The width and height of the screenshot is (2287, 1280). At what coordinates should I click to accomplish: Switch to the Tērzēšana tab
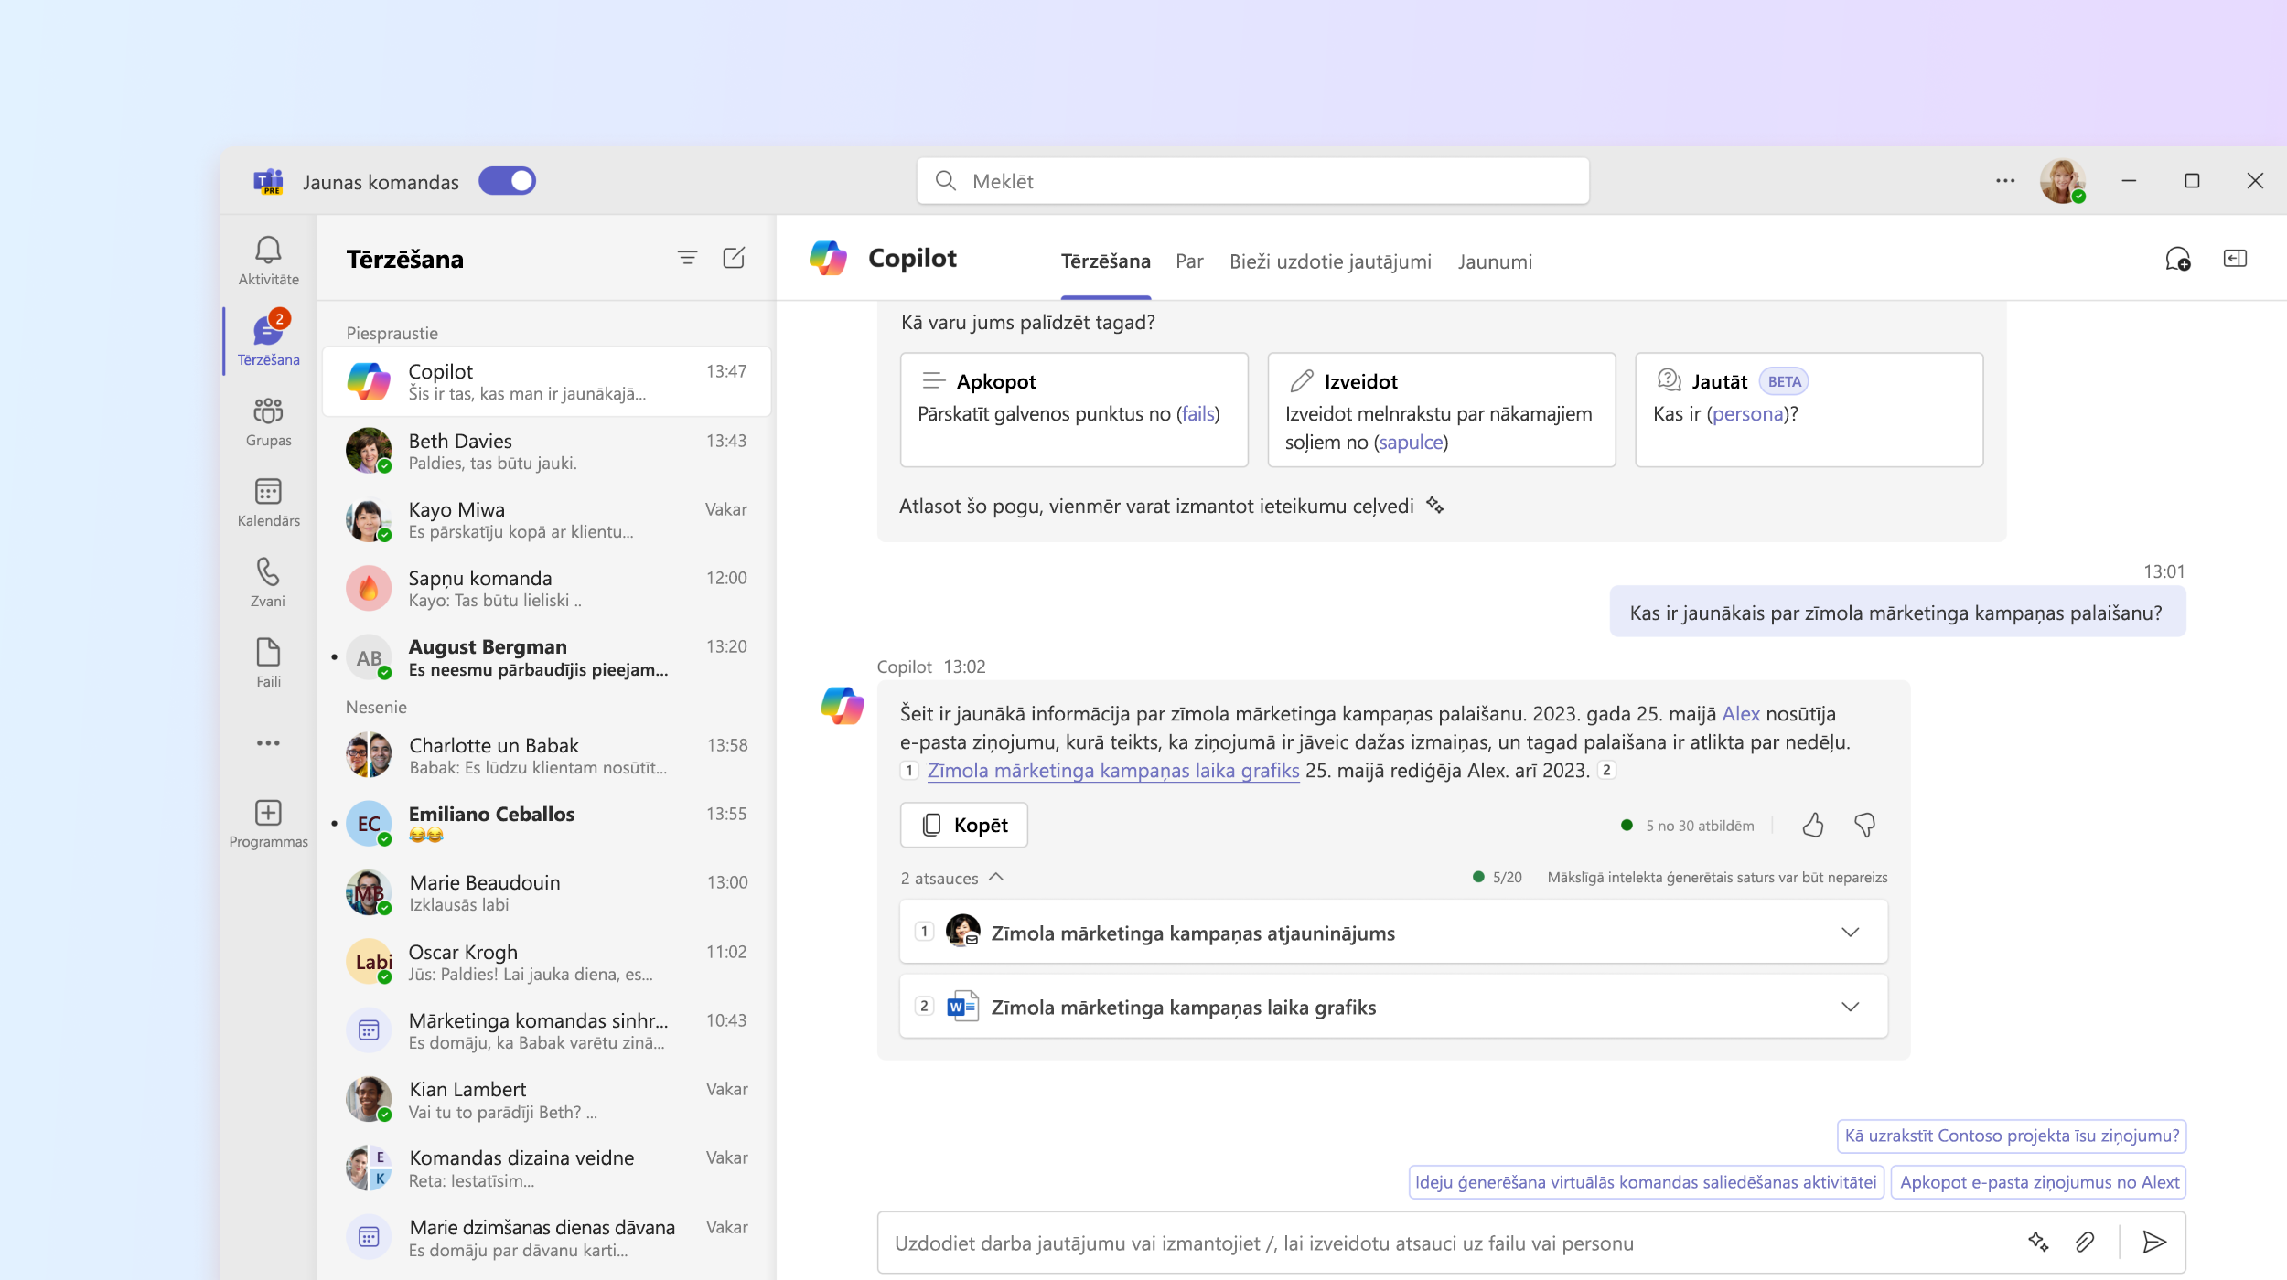pos(1105,261)
